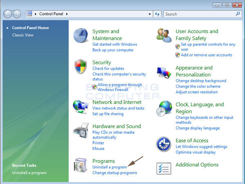This screenshot has width=245, height=184.
Task: Click the Back navigation arrow button
Action: pyautogui.click(x=7, y=14)
